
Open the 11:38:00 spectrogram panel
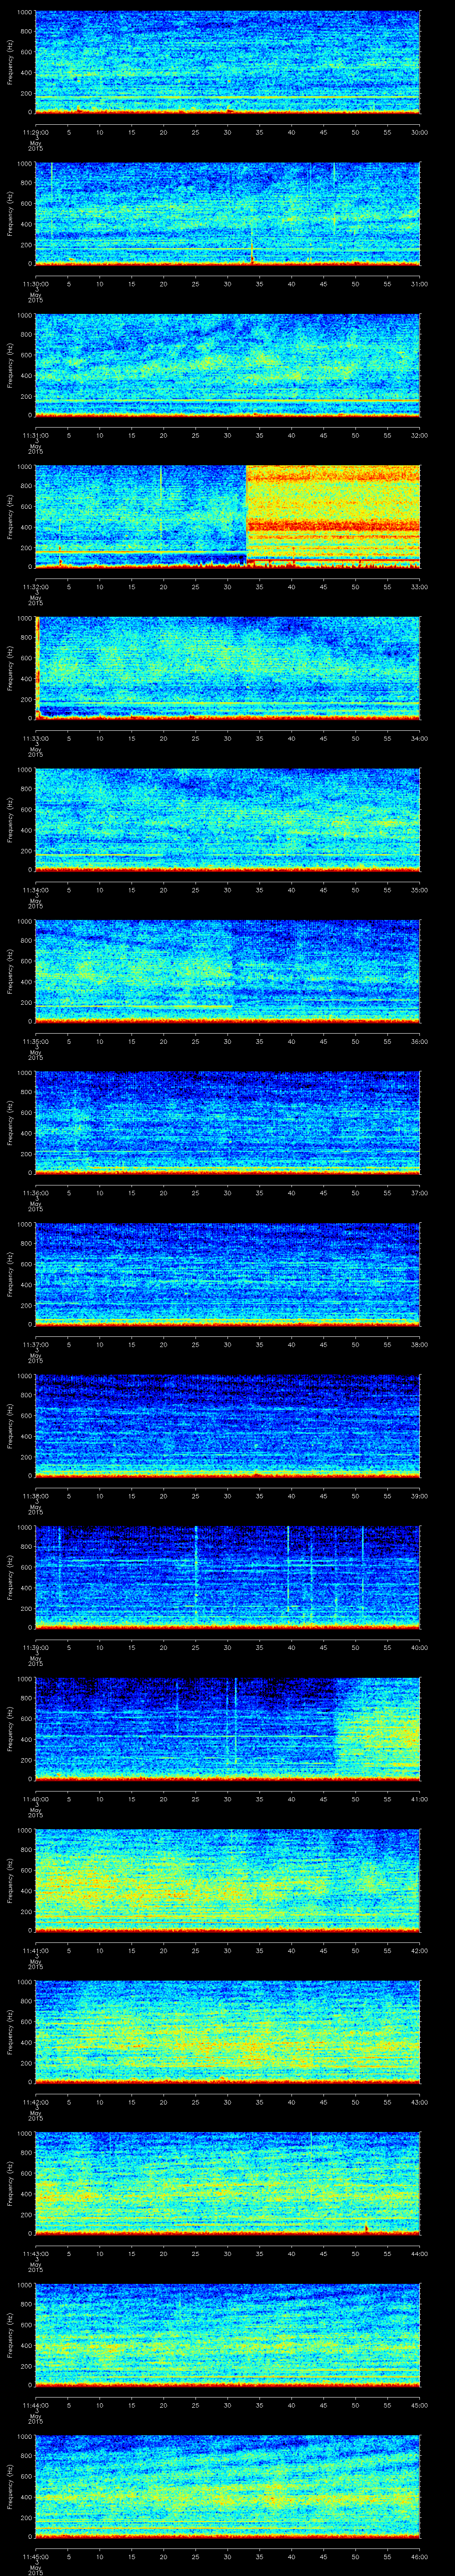[x=228, y=1426]
